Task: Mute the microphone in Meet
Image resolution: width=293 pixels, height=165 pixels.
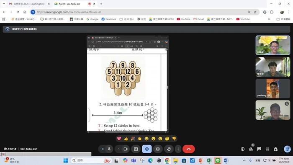Action: click(x=109, y=149)
